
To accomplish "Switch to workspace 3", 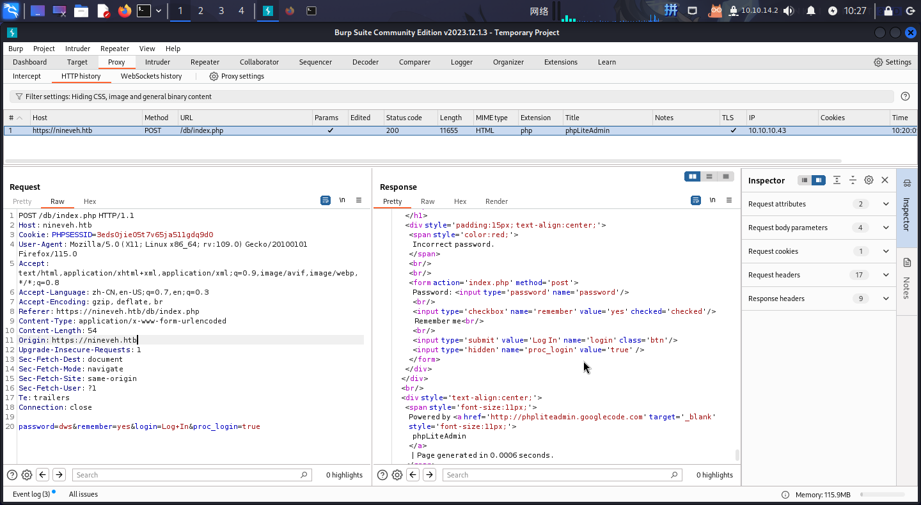I will [x=221, y=10].
